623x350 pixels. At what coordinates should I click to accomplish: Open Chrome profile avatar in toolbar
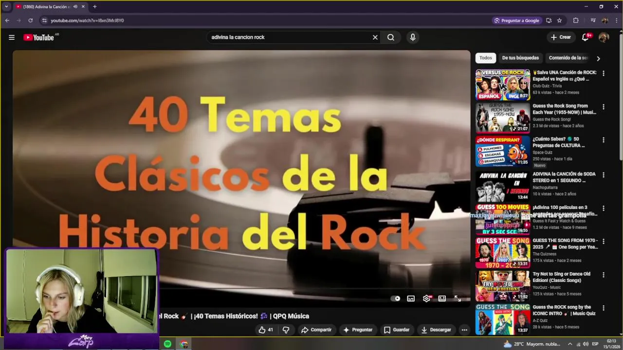coord(605,20)
